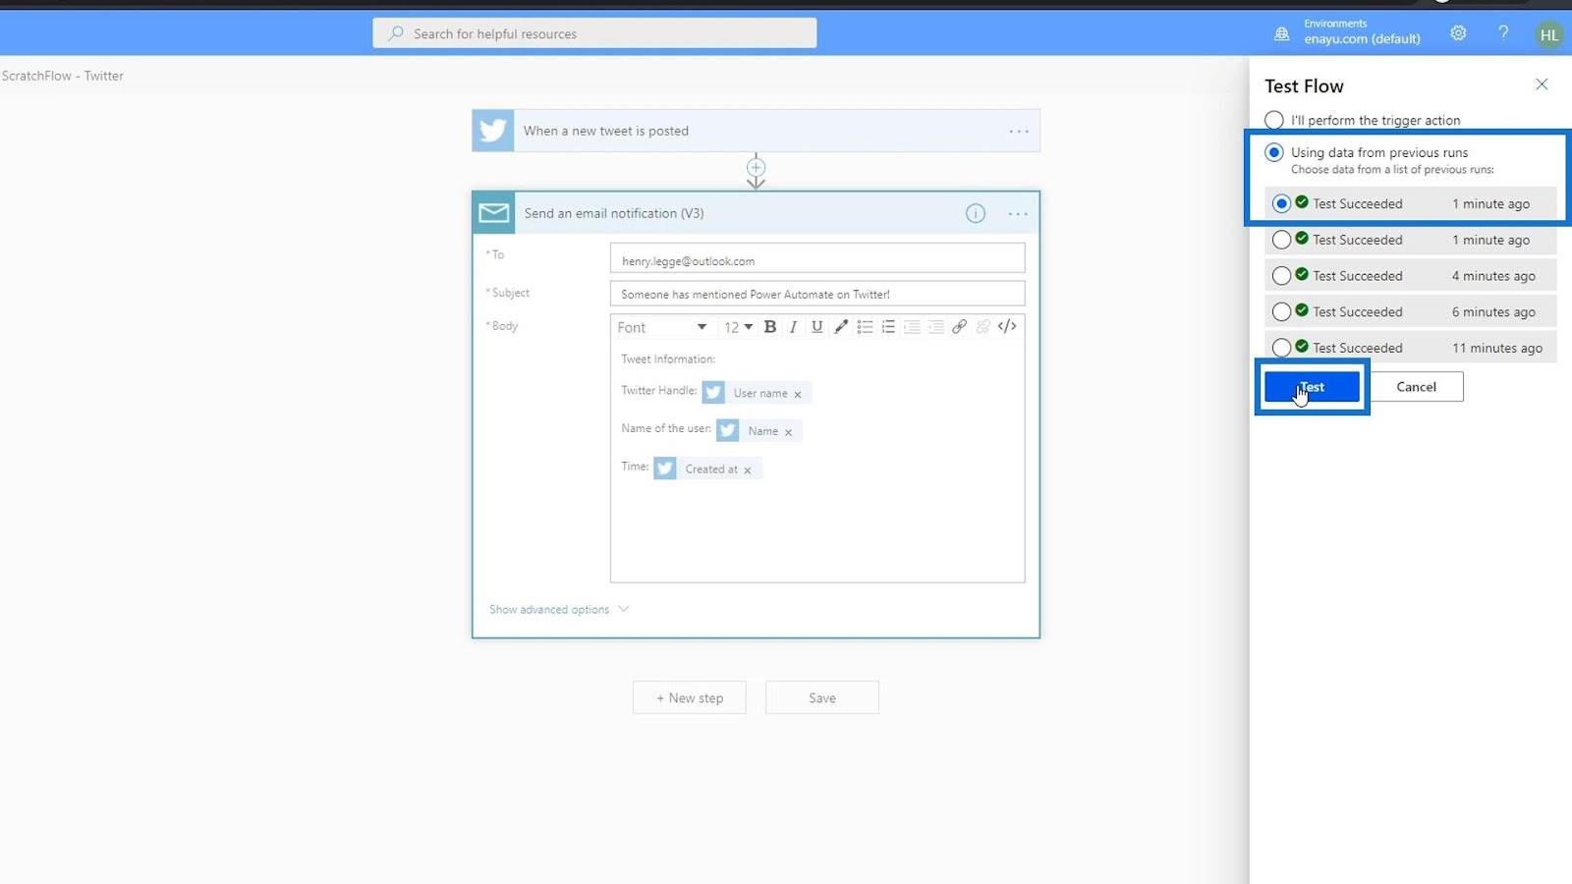Toggle bold formatting in body editor
The height and width of the screenshot is (884, 1572).
coord(770,327)
